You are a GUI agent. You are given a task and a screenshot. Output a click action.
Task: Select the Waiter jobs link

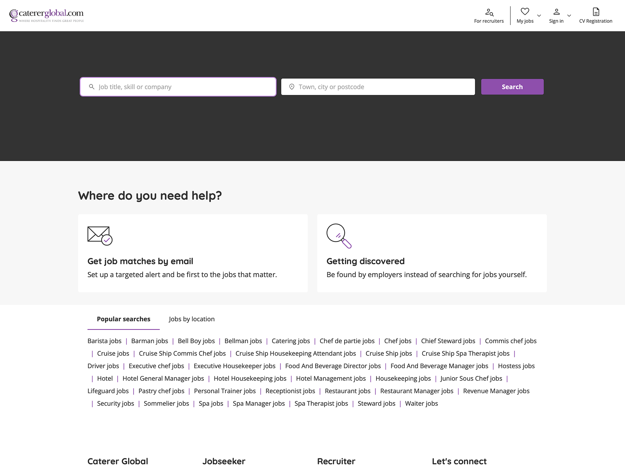pos(421,403)
